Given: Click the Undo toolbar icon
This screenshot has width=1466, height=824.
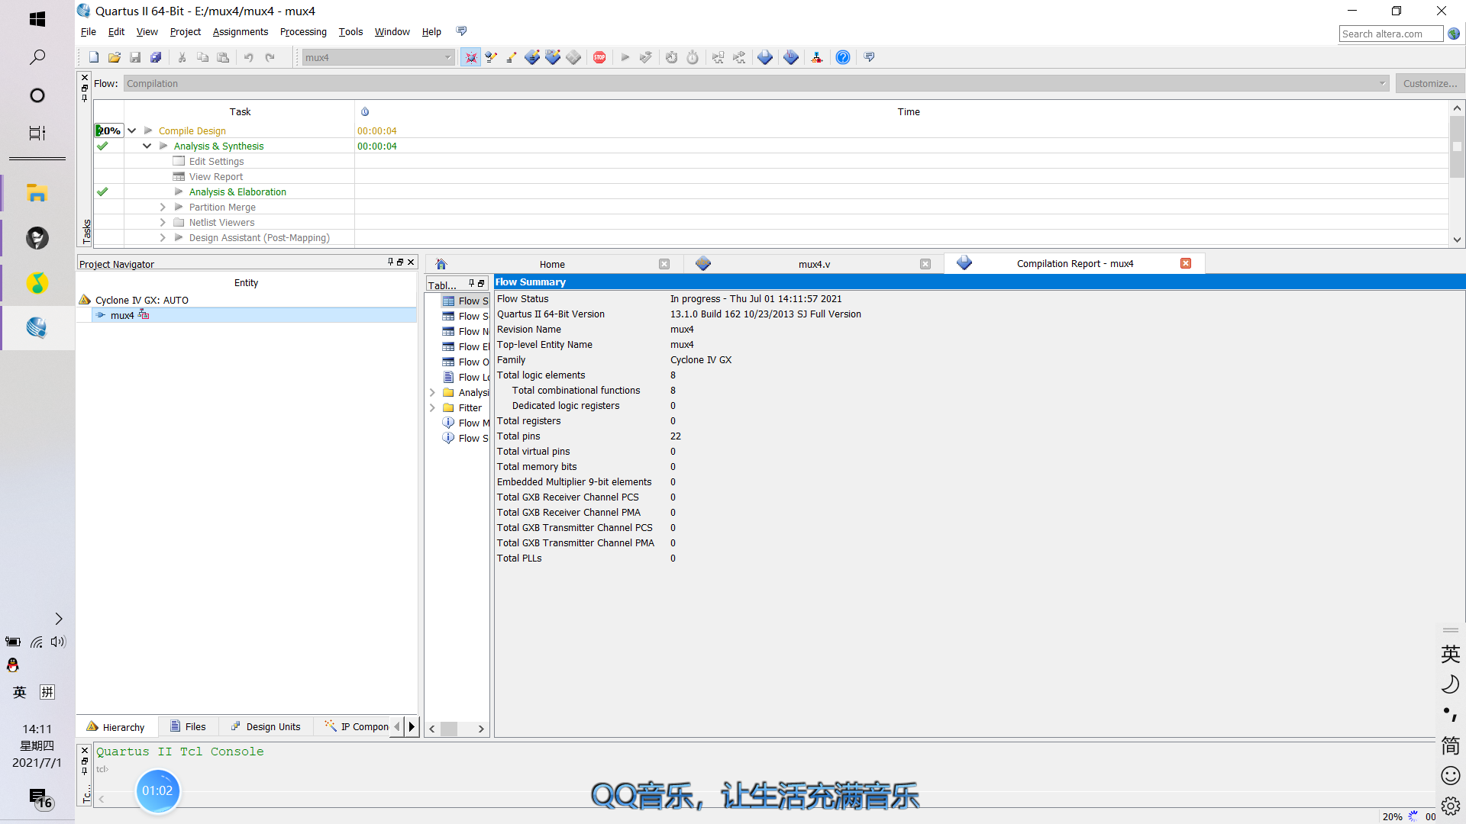Looking at the screenshot, I should pos(248,57).
